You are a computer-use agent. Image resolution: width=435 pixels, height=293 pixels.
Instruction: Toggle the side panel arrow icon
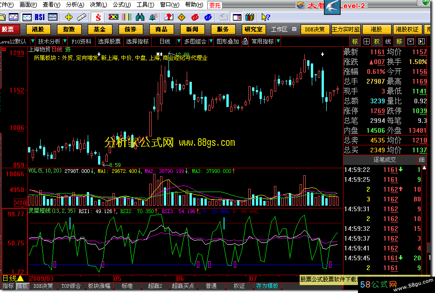click(421, 42)
